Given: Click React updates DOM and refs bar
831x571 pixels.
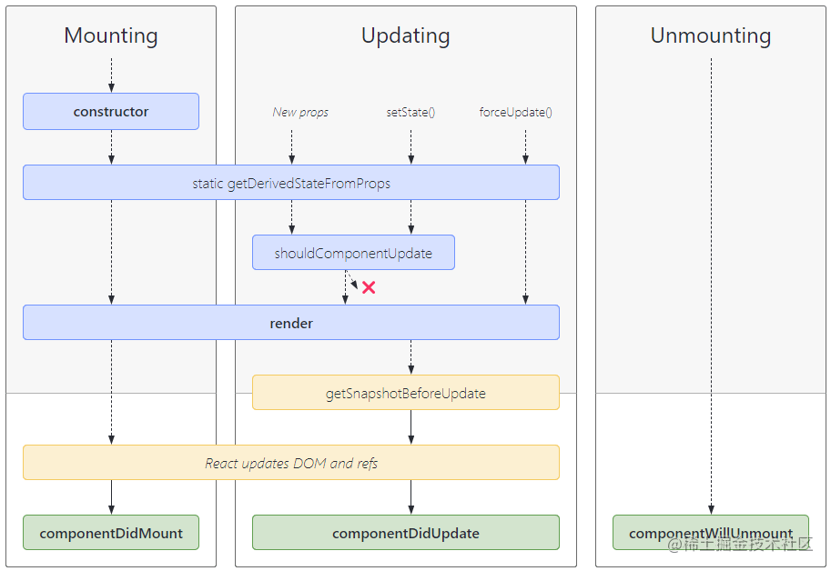Looking at the screenshot, I should pos(291,463).
